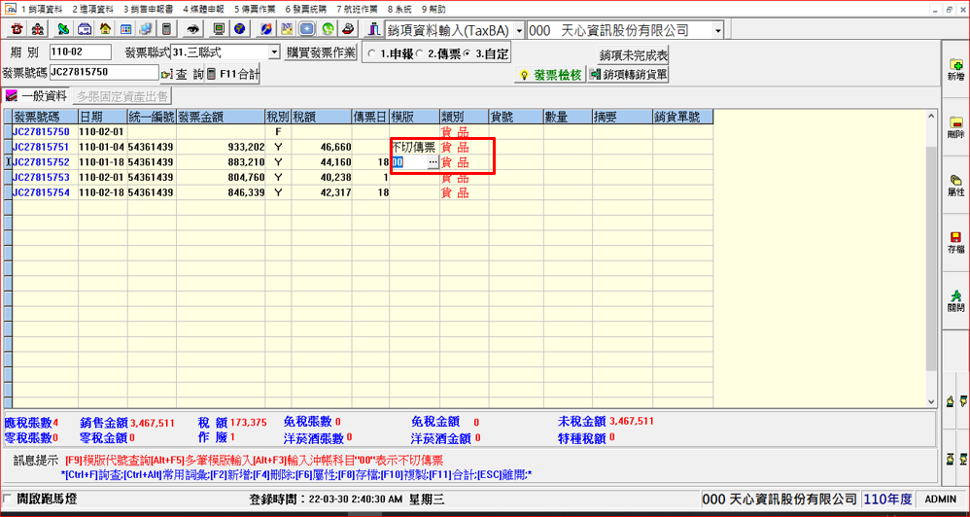
Task: Click the F11合計 button
Action: [233, 74]
